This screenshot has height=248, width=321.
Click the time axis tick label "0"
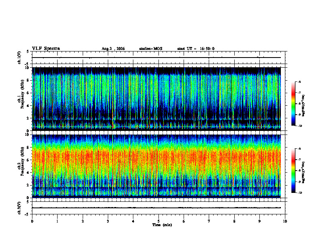point(32,221)
